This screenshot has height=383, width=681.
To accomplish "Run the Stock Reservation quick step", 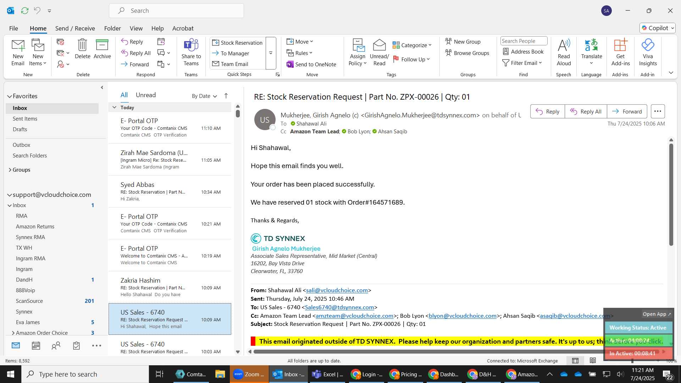I will pos(237,43).
